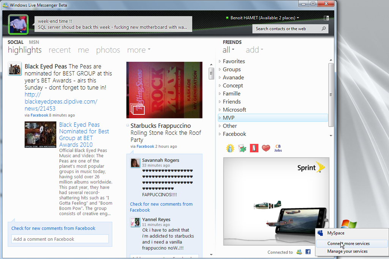Open the photo album stack icon
389x259 pixels.
[137, 109]
